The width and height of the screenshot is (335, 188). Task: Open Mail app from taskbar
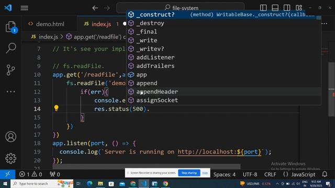pos(122,183)
